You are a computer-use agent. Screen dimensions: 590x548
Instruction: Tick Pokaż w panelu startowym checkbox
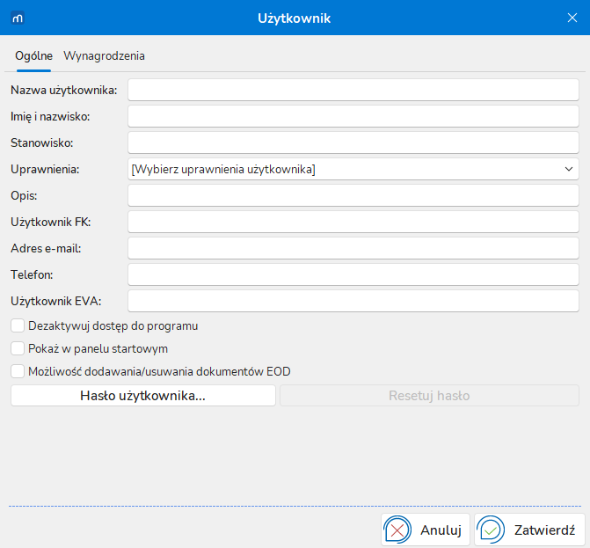click(18, 348)
